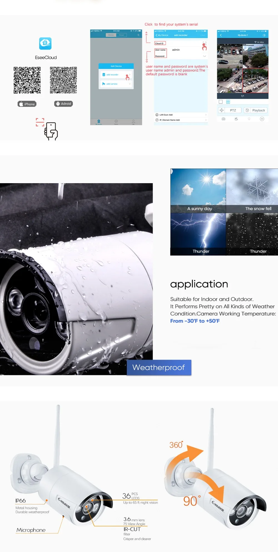Open the Me profile bottom tab
This screenshot has height=552, width=278.
point(133,122)
